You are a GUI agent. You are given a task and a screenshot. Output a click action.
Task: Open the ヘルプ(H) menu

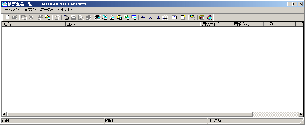65,10
